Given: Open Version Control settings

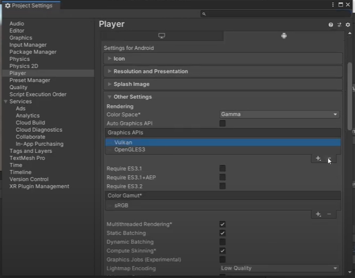Looking at the screenshot, I should [x=29, y=179].
